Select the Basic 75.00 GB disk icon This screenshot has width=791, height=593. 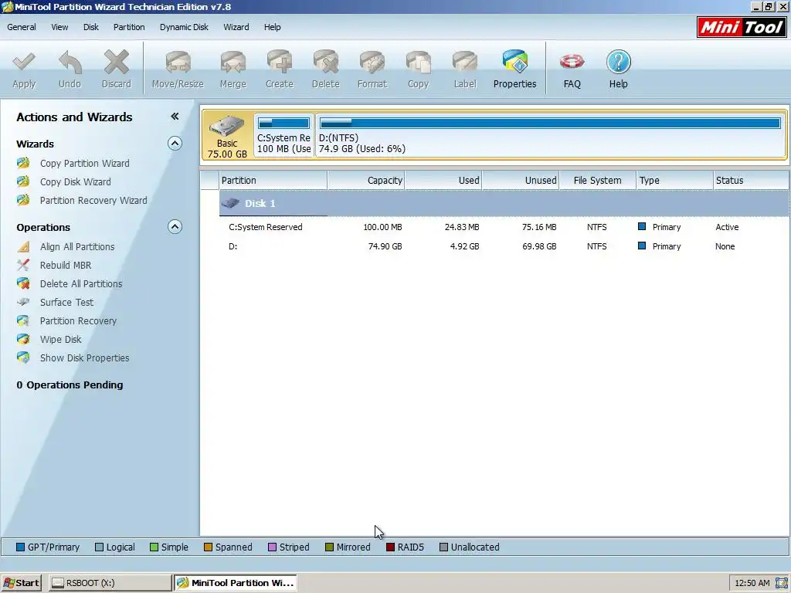pyautogui.click(x=227, y=135)
